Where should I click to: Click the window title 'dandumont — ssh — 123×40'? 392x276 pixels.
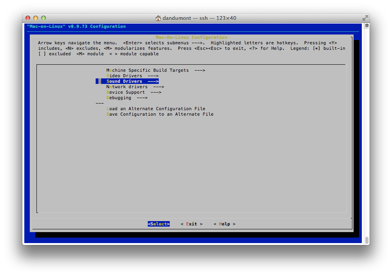click(x=200, y=18)
